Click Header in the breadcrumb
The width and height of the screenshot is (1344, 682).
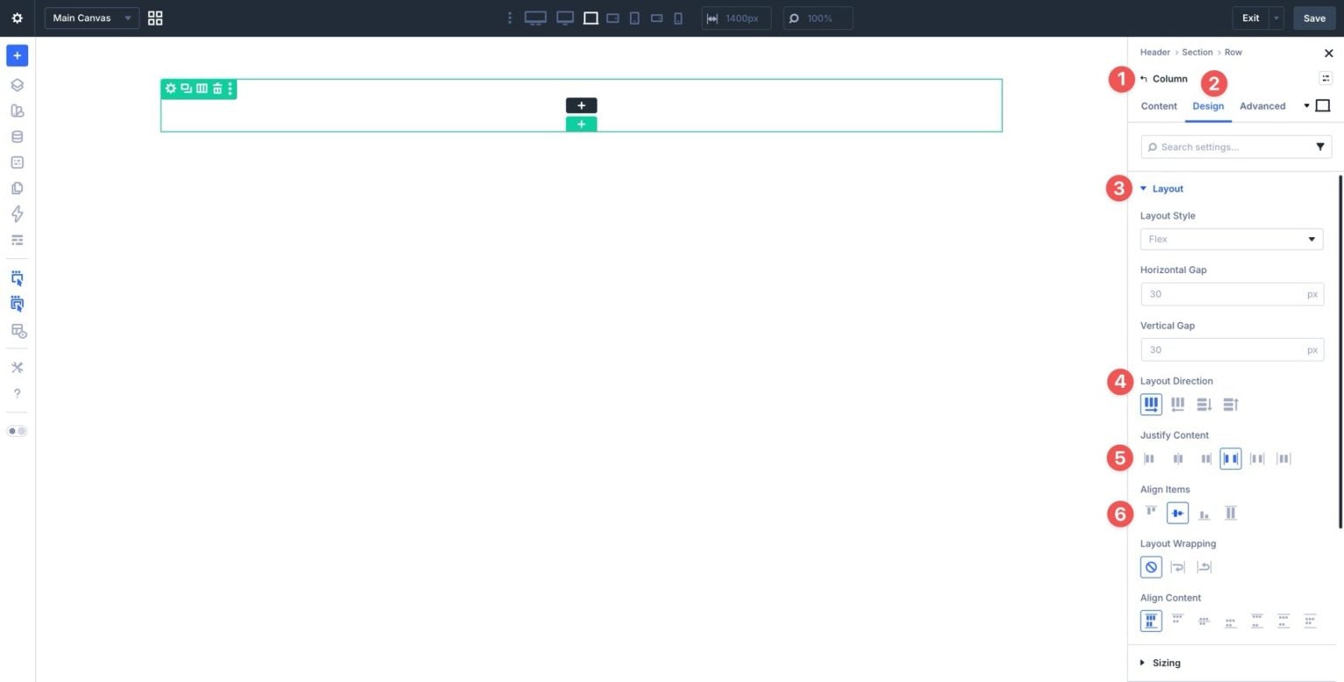click(x=1155, y=53)
